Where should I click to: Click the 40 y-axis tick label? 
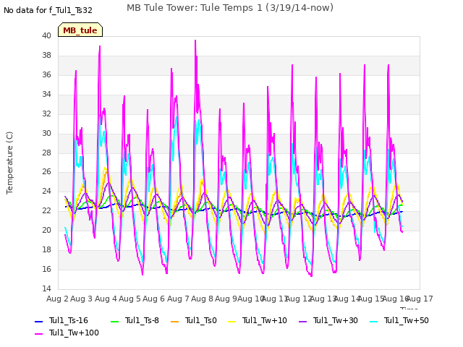[46, 35]
